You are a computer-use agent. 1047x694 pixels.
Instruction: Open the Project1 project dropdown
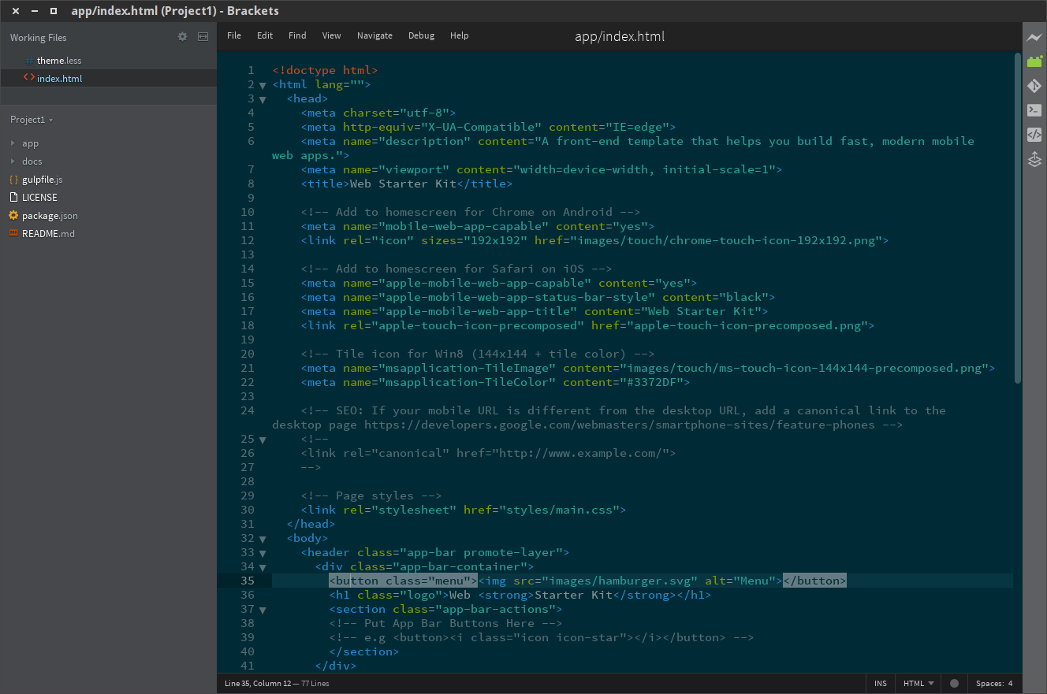32,120
